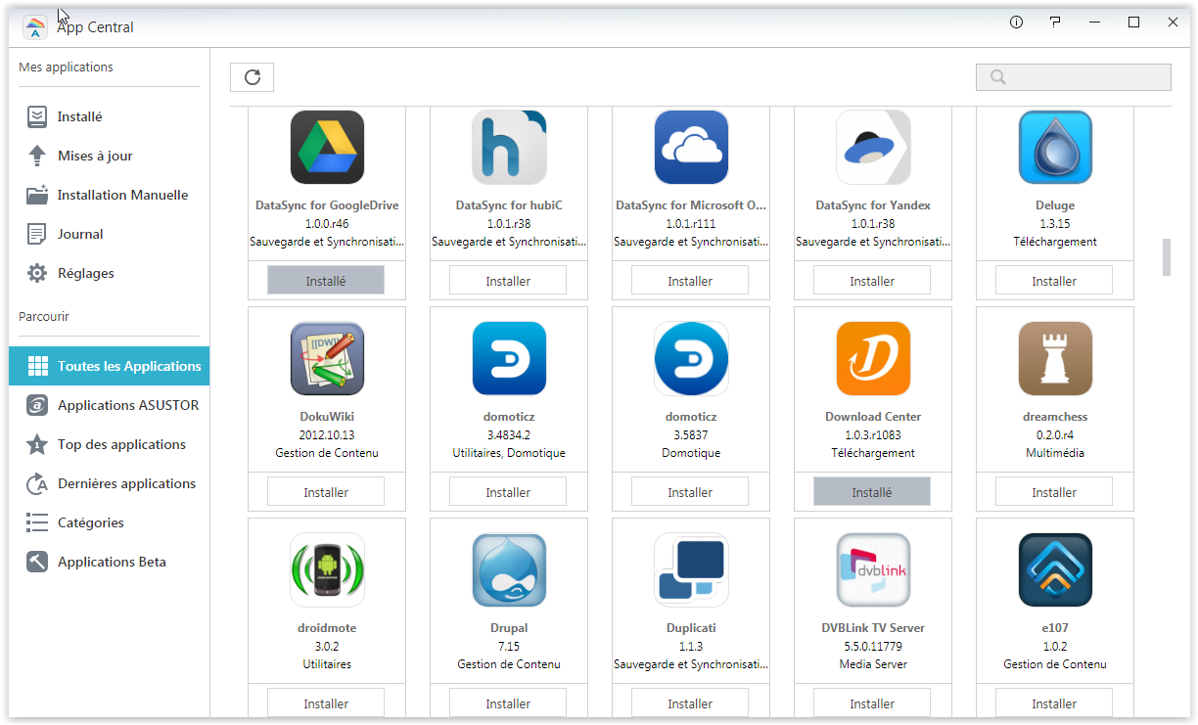The height and width of the screenshot is (725, 1198).
Task: Click the Duplicati app name text
Action: click(691, 628)
